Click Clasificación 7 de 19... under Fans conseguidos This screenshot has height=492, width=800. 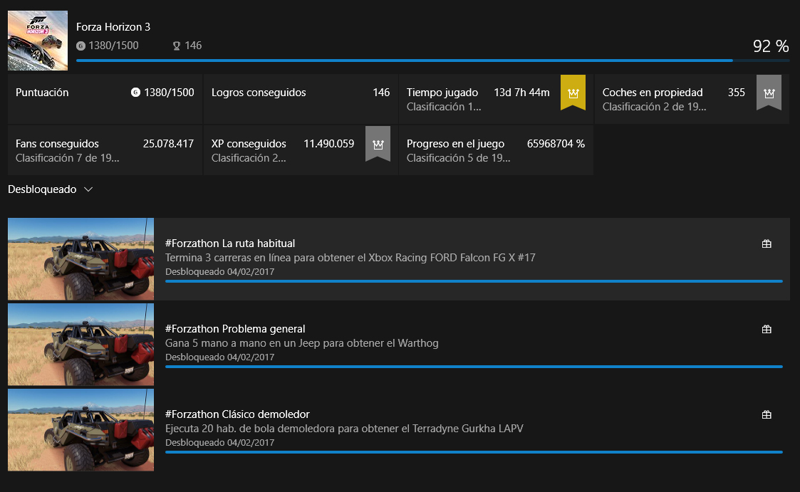point(68,159)
